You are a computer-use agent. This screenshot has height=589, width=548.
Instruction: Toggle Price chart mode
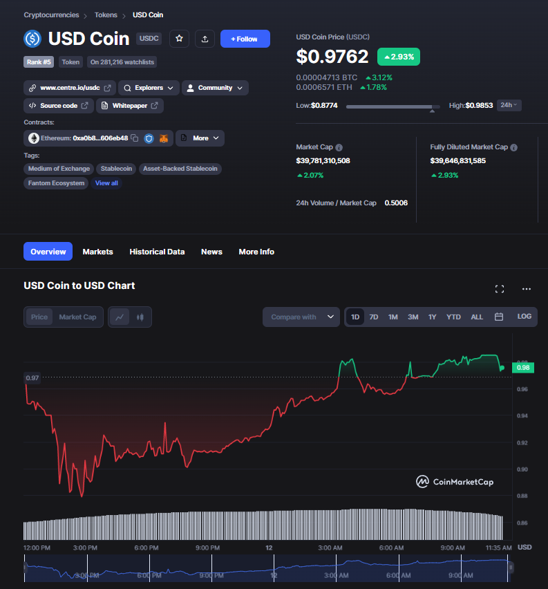pyautogui.click(x=39, y=317)
